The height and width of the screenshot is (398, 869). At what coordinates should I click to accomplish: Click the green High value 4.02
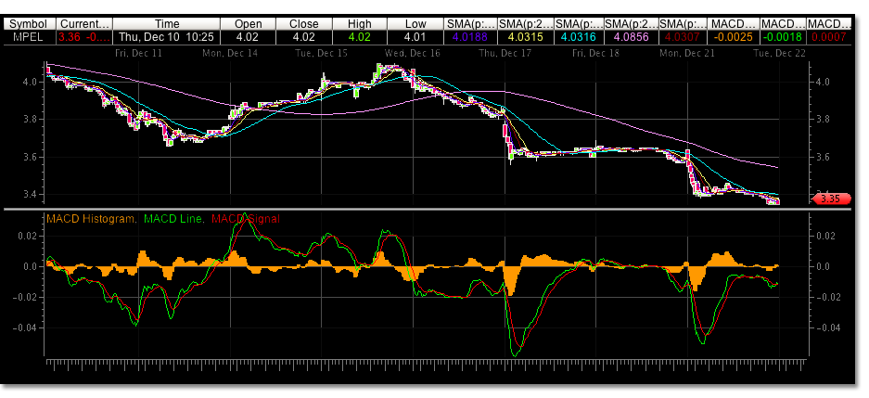tap(360, 38)
